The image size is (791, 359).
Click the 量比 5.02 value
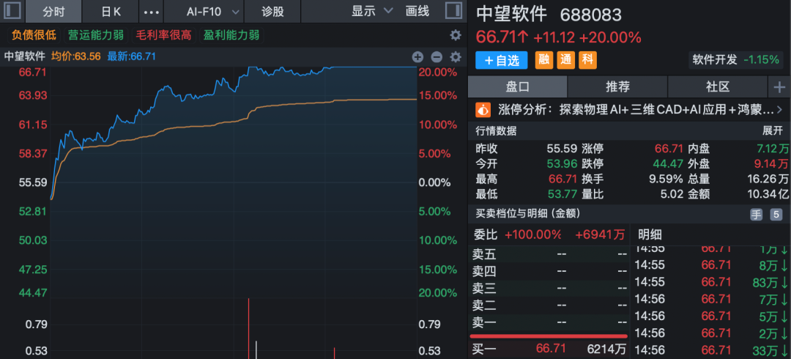[673, 194]
